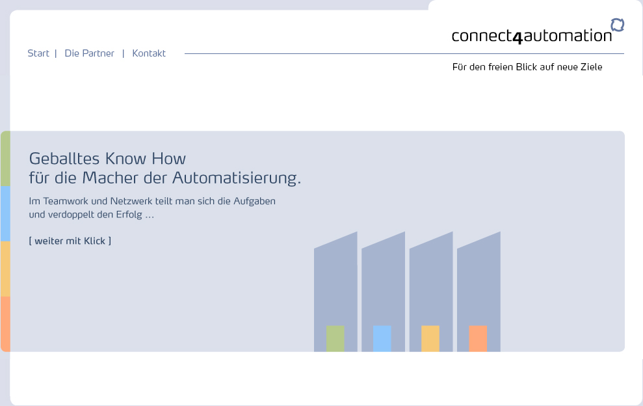This screenshot has width=643, height=406.
Task: Click the building with blue door
Action: click(x=383, y=292)
